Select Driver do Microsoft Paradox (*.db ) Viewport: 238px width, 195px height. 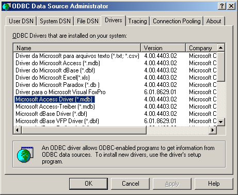pos(57,85)
